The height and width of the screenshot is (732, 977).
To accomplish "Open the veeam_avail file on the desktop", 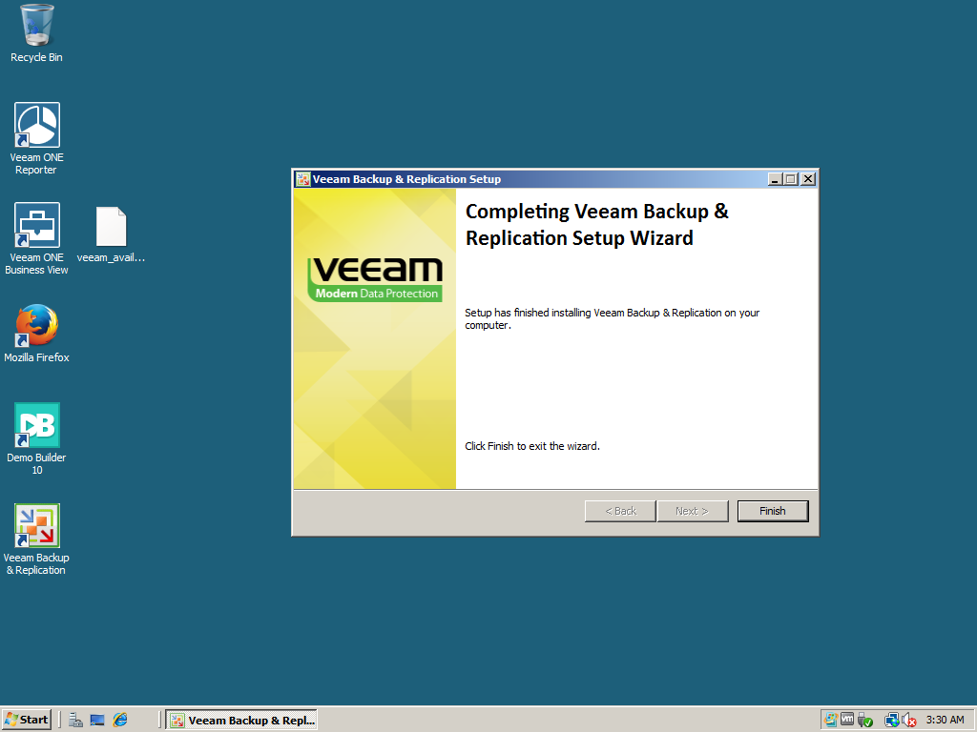I will 111,227.
